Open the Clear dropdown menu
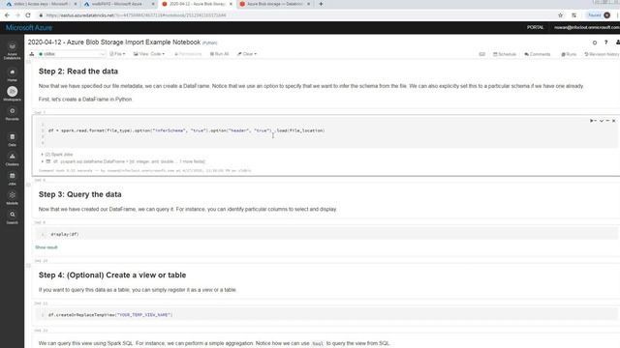620x348 pixels. click(247, 54)
